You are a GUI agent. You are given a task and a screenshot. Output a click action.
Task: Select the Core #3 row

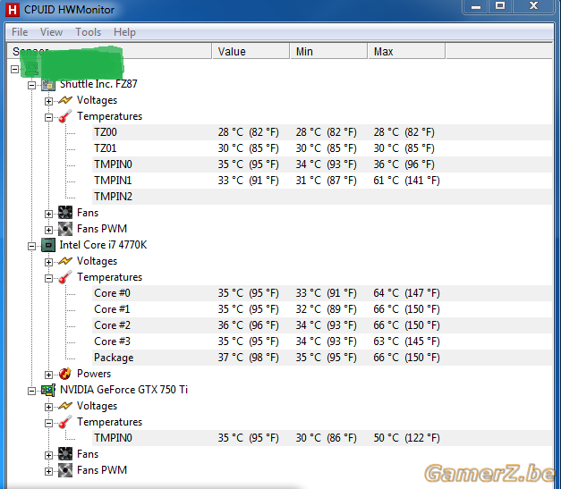pyautogui.click(x=322, y=341)
